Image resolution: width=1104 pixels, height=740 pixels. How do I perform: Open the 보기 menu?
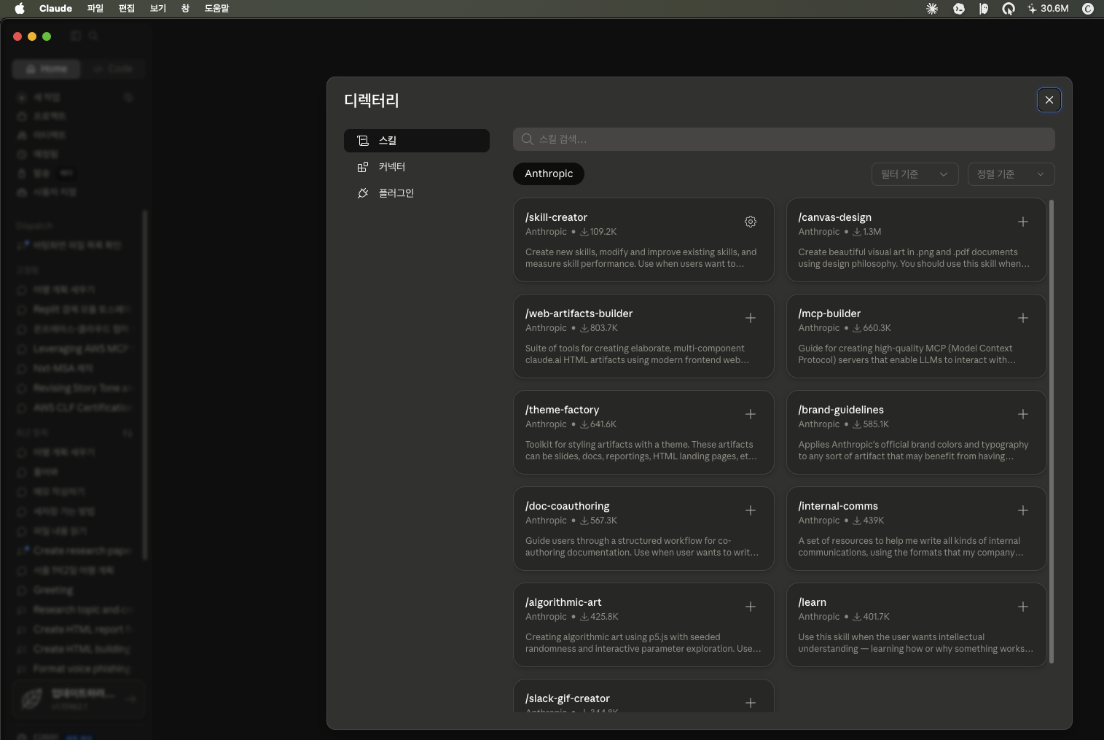(158, 8)
